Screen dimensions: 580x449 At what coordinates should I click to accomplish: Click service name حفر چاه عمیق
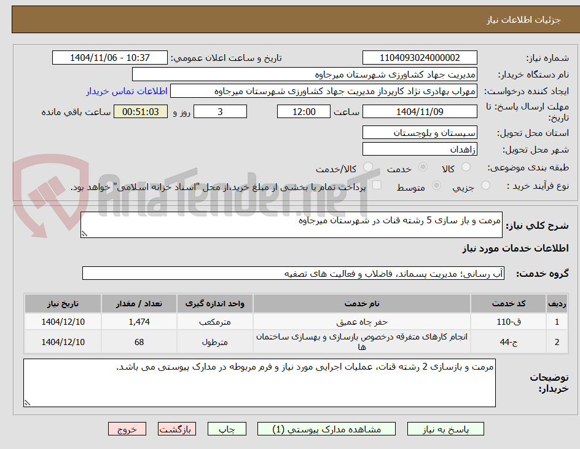(x=362, y=322)
